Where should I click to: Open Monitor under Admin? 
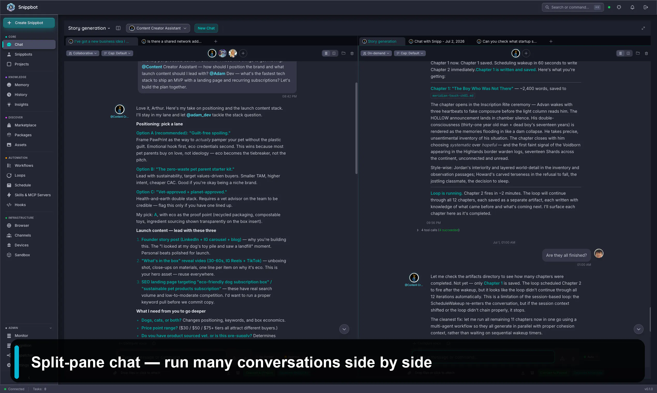(x=29, y=336)
